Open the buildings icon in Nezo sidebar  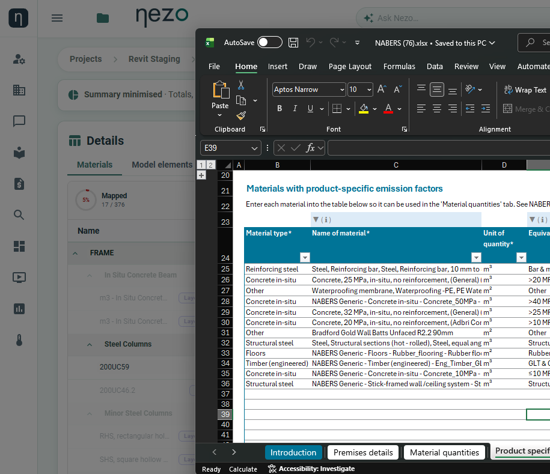point(19,90)
